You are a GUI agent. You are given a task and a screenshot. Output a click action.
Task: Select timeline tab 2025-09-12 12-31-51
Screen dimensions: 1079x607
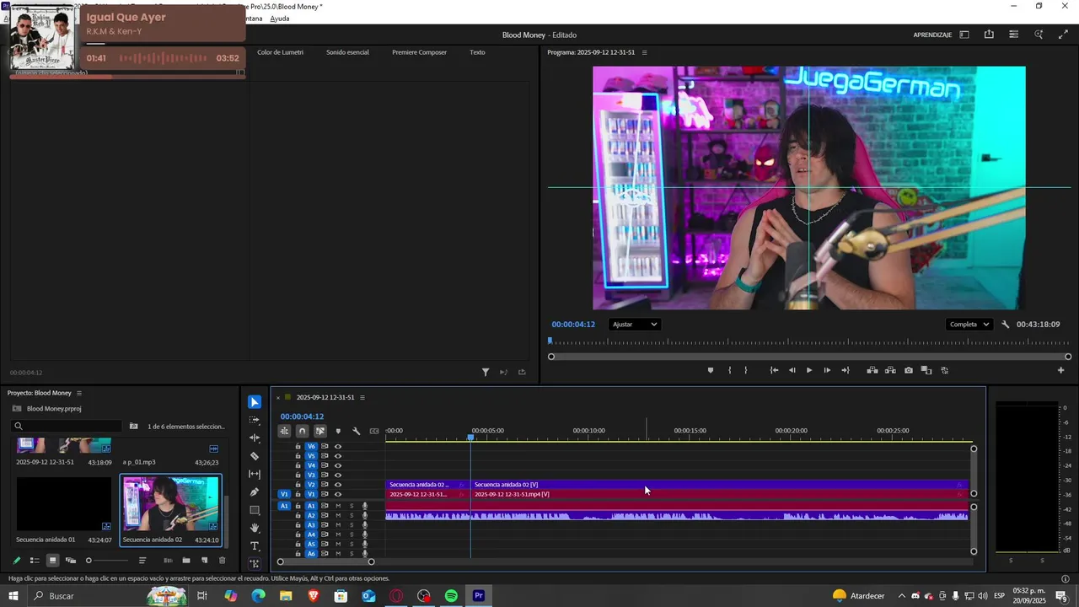tap(325, 397)
